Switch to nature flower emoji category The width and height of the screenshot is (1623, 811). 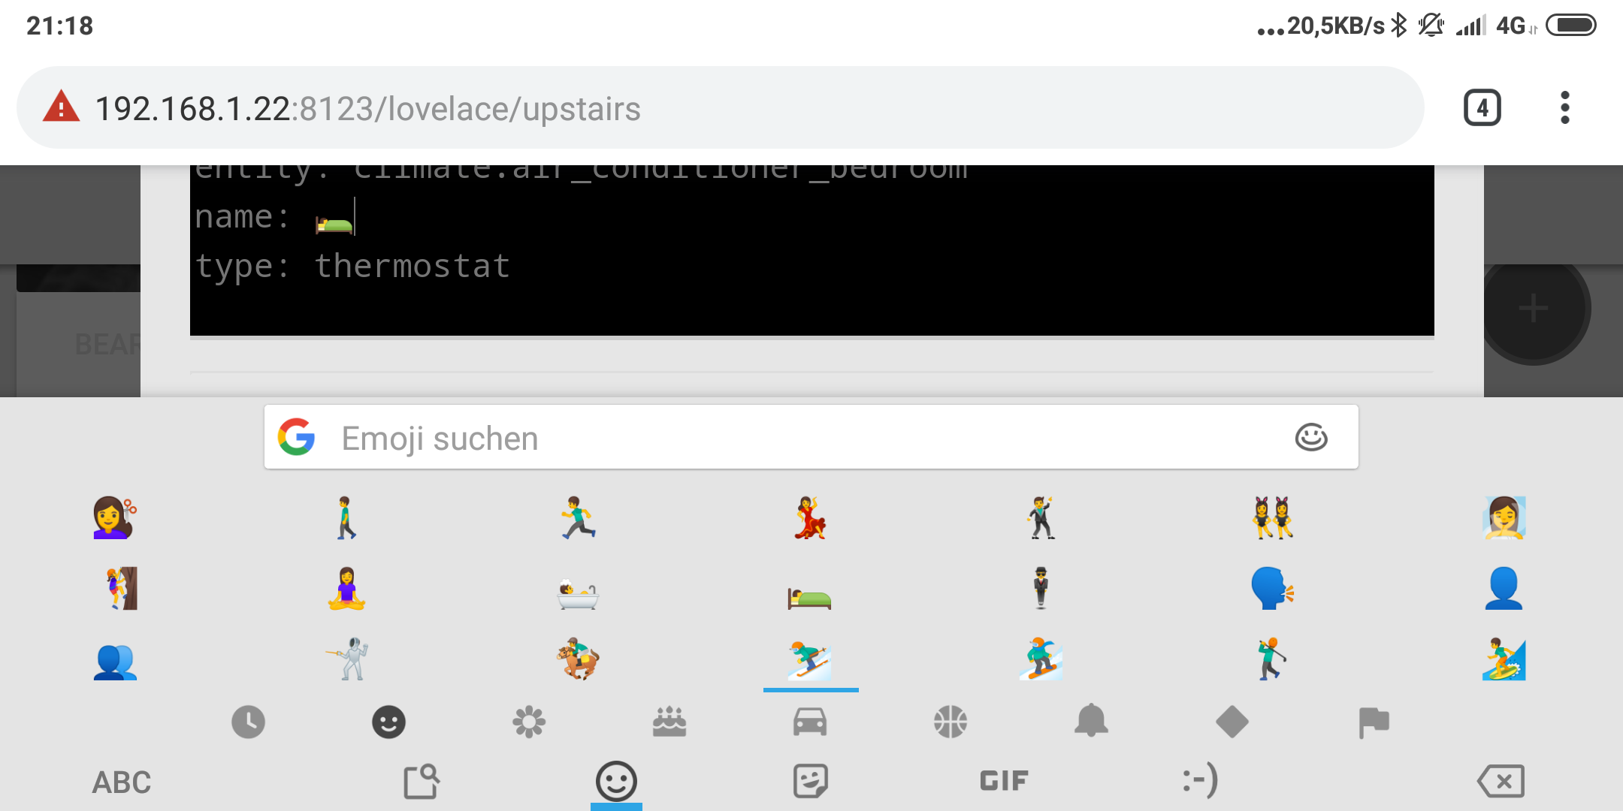529,722
